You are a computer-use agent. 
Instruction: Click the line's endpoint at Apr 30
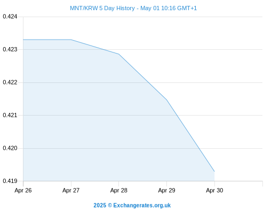pyautogui.click(x=214, y=171)
